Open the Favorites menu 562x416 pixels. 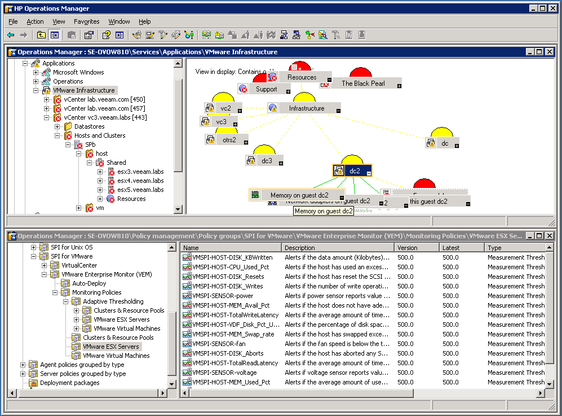tap(86, 21)
